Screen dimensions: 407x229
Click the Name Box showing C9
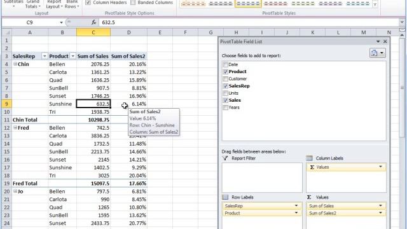point(31,23)
